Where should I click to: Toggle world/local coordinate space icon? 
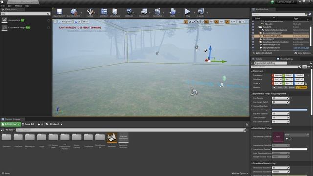[198, 22]
